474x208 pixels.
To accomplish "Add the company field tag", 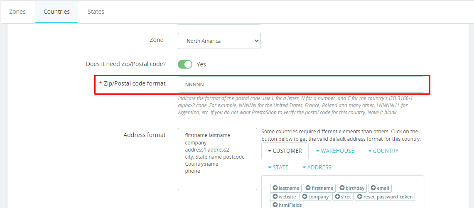I will click(315, 197).
